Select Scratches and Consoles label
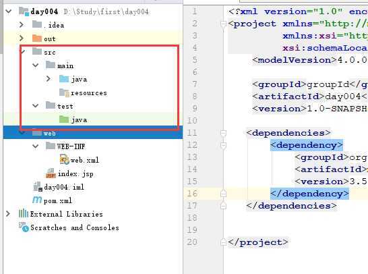Viewport: 368px width, 274px height. coord(75,227)
